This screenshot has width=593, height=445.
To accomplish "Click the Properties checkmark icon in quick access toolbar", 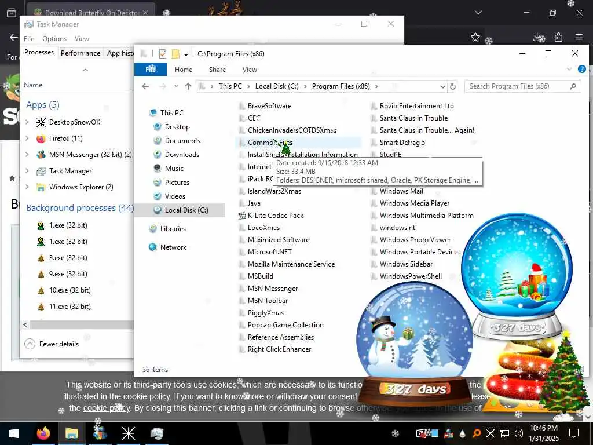I will tap(163, 54).
